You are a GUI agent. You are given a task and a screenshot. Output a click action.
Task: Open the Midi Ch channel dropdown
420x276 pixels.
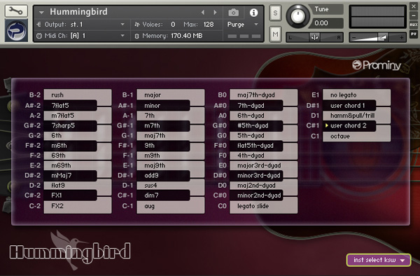122,35
